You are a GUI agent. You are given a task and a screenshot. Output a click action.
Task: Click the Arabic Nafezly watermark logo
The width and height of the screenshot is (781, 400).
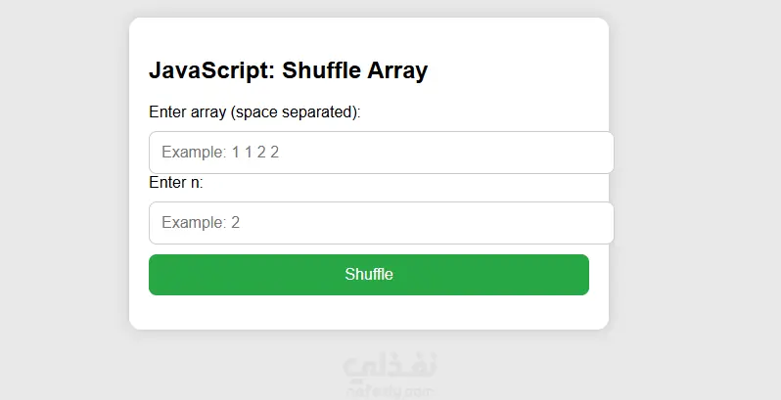[x=390, y=366]
